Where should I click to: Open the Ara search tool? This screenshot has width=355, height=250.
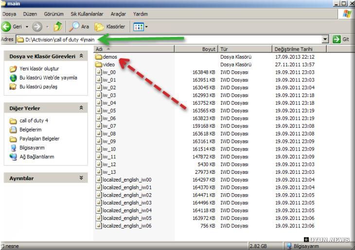(x=79, y=27)
